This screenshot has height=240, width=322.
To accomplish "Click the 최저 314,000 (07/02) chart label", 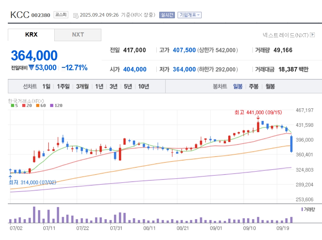I will tap(32, 182).
